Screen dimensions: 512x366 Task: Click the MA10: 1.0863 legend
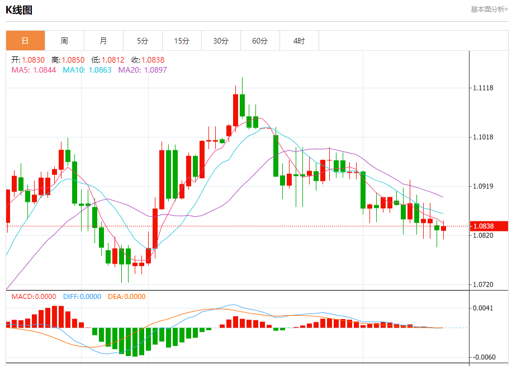[x=87, y=70]
